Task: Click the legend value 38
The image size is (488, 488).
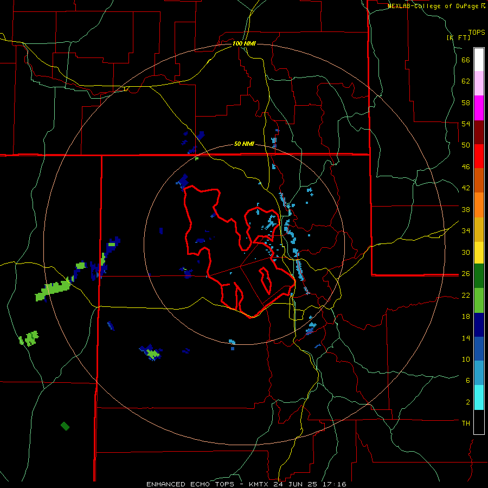Action: point(466,209)
